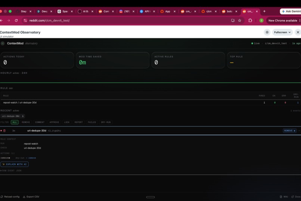301x201 pixels.
Task: Select the REPORT filter chip
Action: pyautogui.click(x=78, y=122)
